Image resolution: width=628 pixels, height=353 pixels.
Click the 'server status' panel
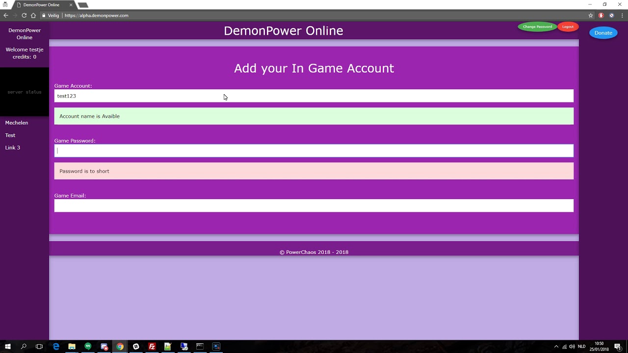[25, 92]
